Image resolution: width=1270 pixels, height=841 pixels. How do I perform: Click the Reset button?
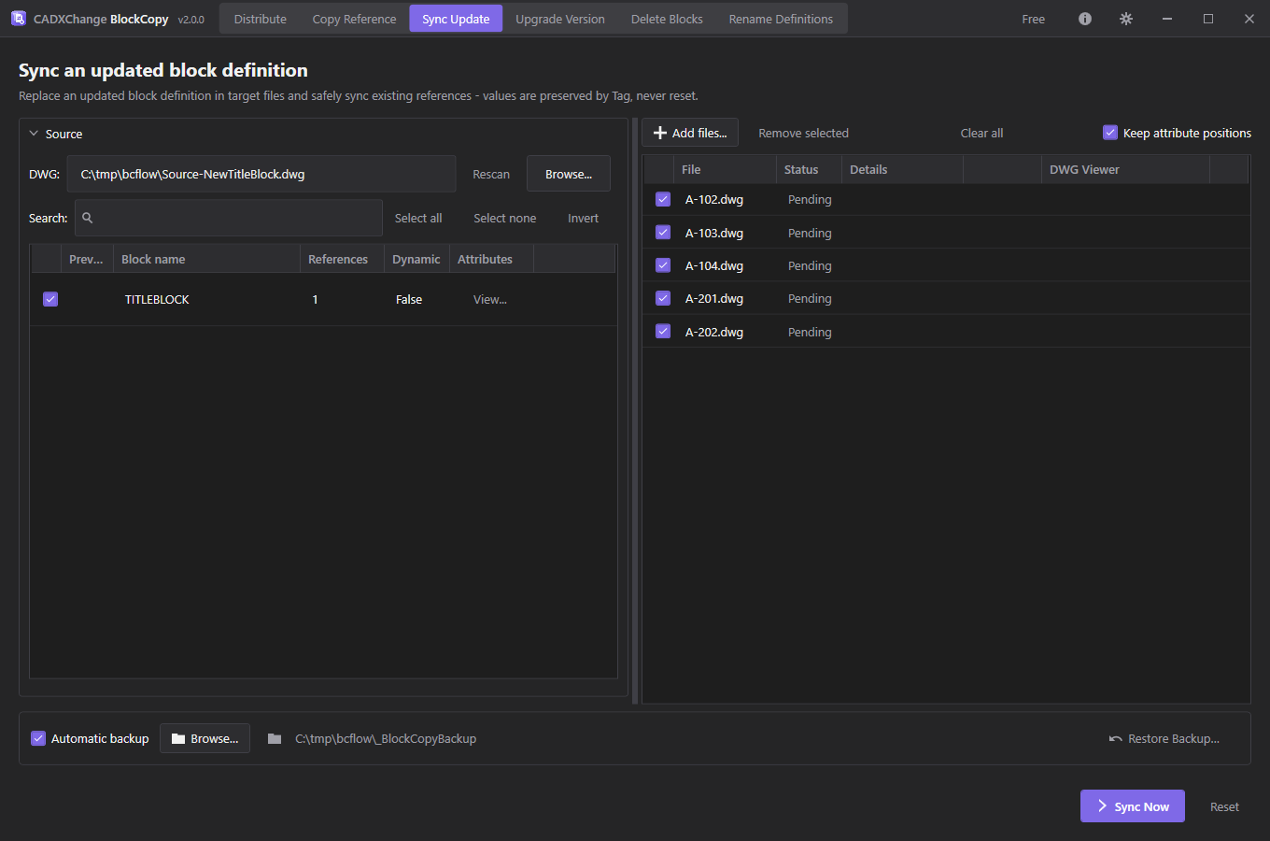tap(1224, 806)
